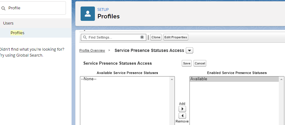285x125 pixels.
Task: Go back to Profile Overview link
Action: click(x=92, y=50)
